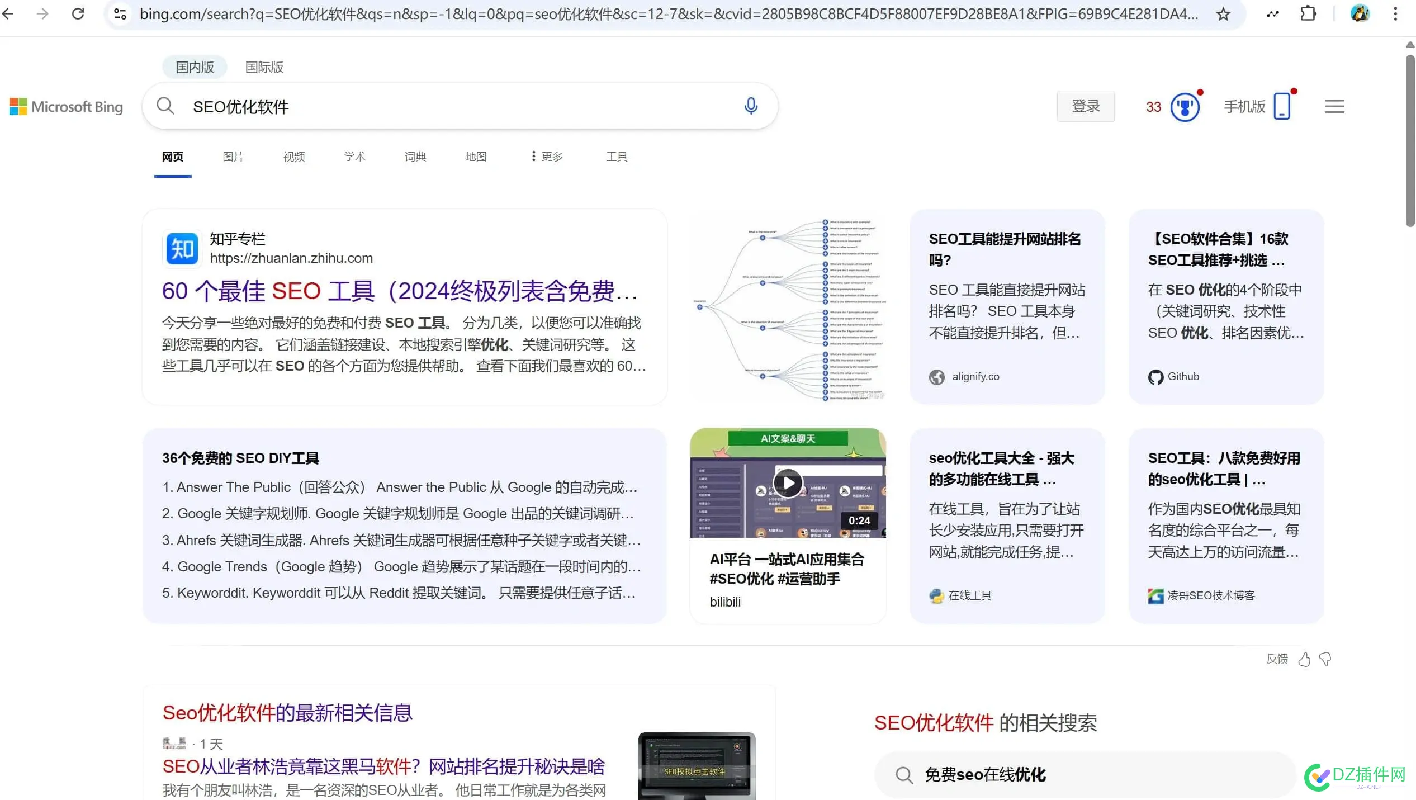
Task: Click the search magnifier icon in search box
Action: [165, 106]
